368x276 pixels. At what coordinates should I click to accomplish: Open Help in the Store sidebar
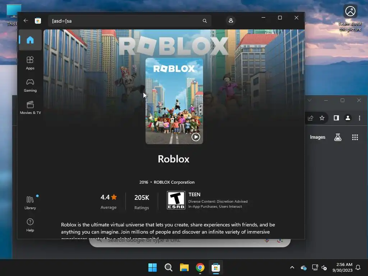[x=30, y=225]
